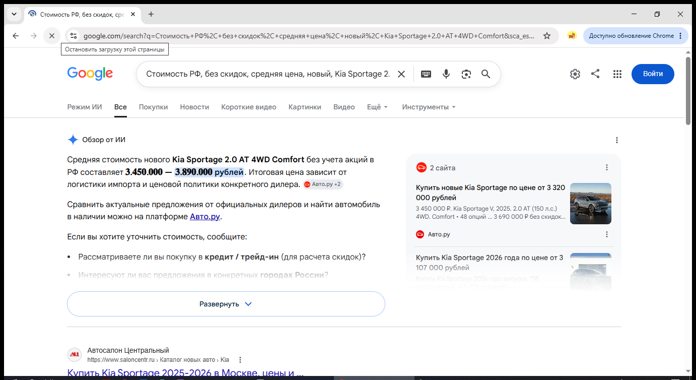
Task: Click the address bar URL
Action: point(309,36)
